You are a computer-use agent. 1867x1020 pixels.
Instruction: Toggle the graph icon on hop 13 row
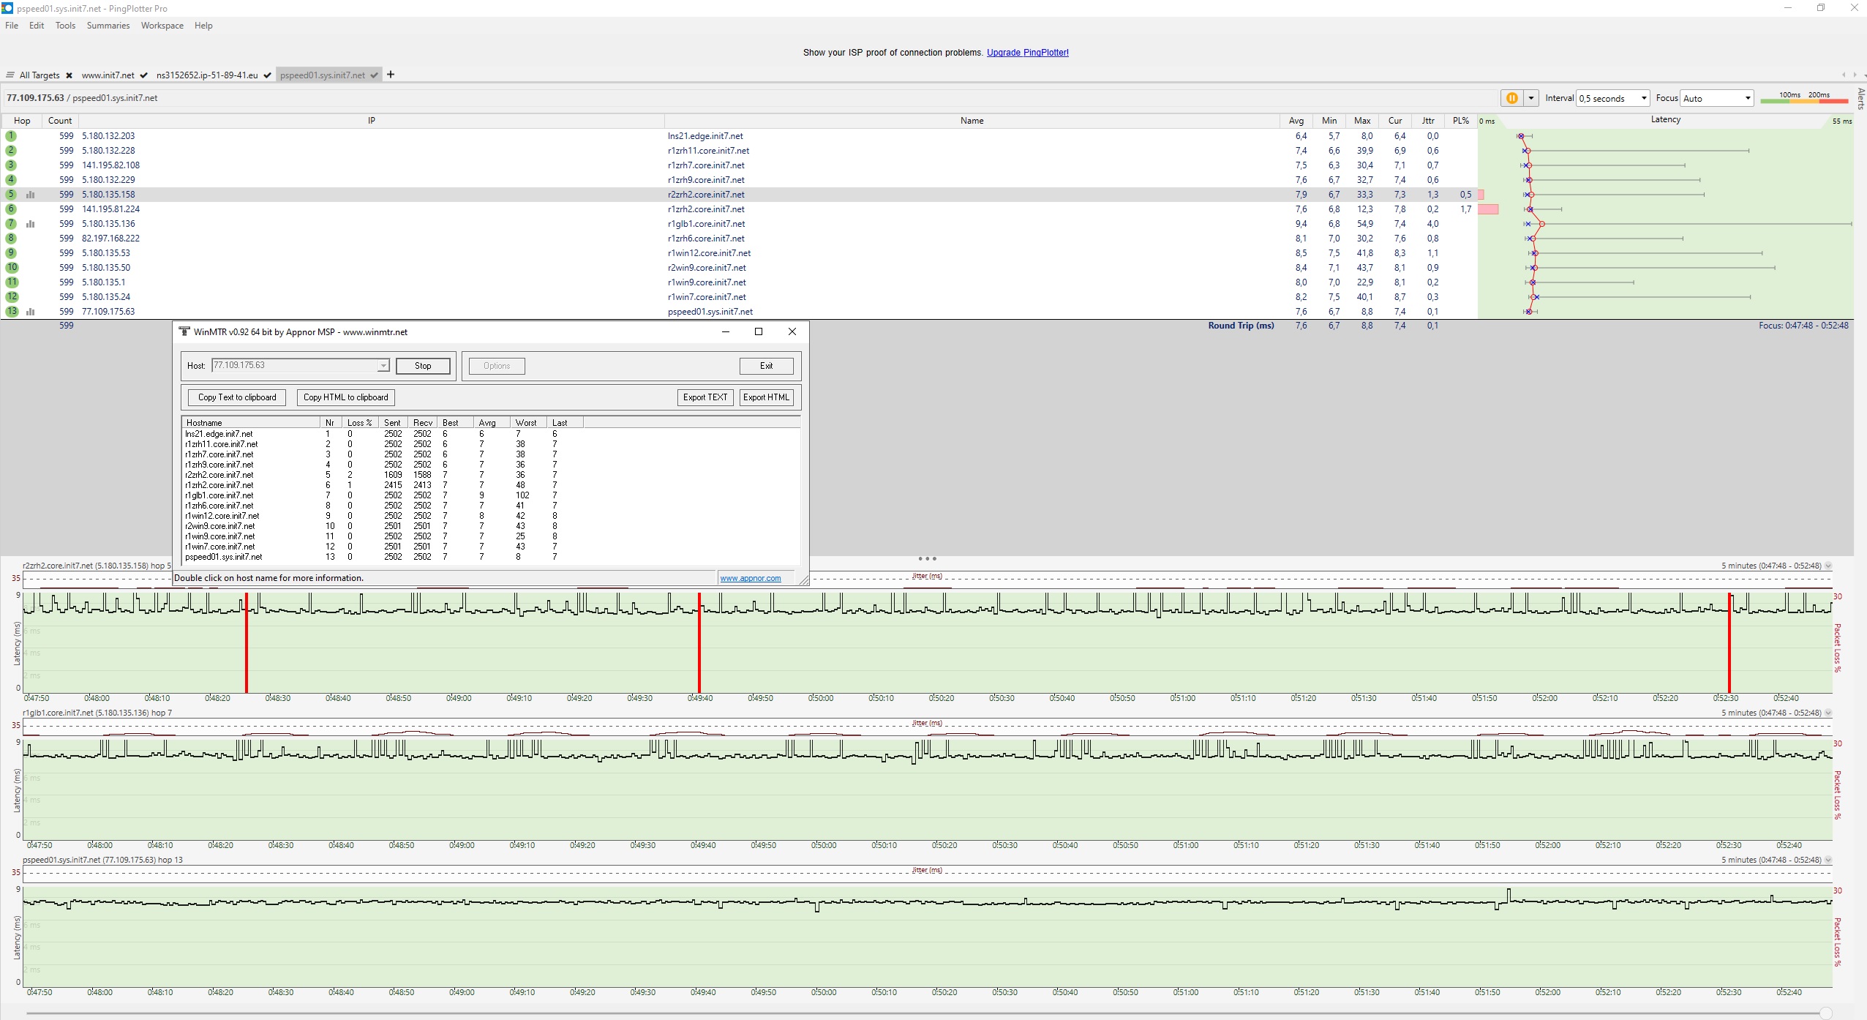point(31,312)
